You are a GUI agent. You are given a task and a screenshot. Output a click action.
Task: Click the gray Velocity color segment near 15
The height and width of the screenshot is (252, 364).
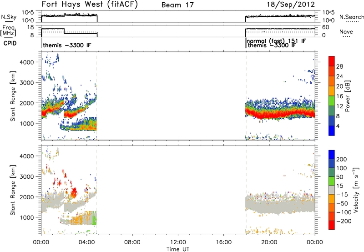pos(332,190)
